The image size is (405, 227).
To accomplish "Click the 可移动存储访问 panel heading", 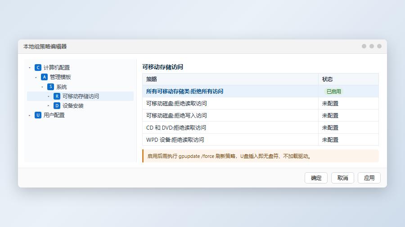I will 163,67.
